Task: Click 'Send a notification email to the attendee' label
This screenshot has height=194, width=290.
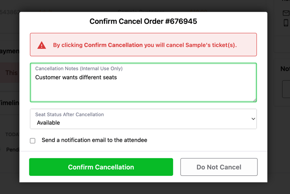Action: [94, 140]
